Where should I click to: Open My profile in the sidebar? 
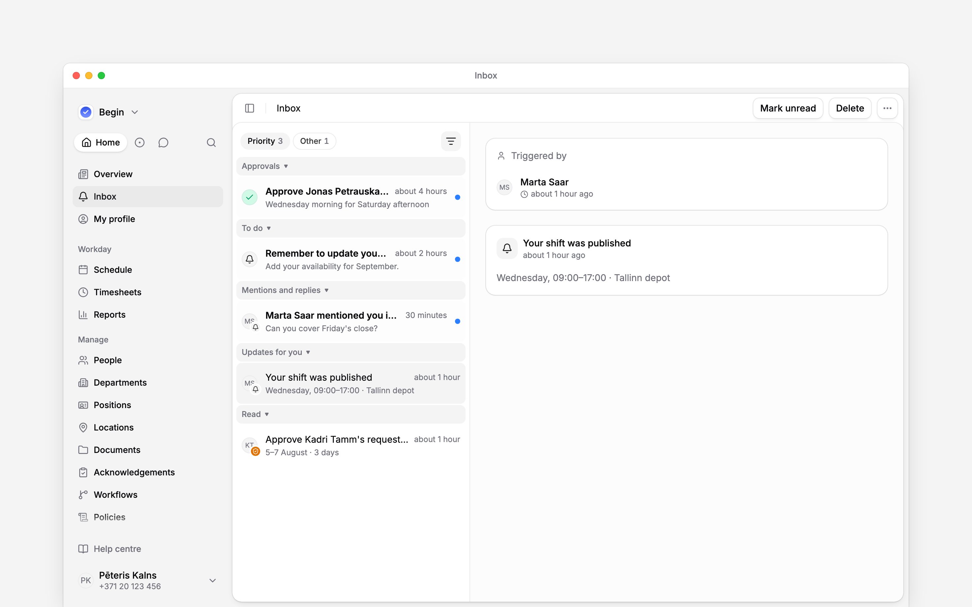tap(148, 219)
